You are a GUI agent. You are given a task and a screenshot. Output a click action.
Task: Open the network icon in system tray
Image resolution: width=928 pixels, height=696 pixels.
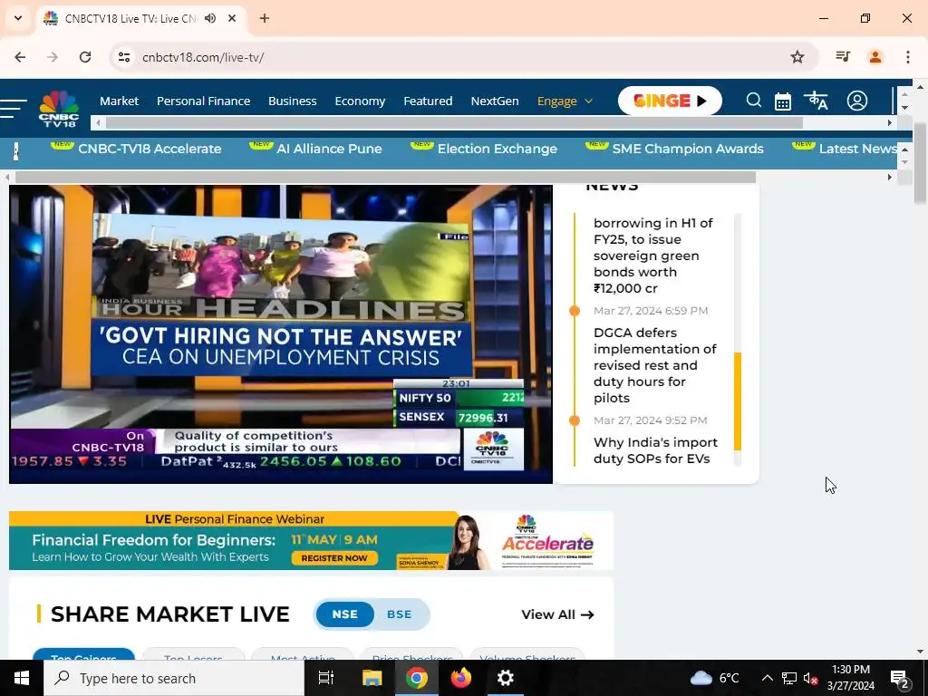789,678
